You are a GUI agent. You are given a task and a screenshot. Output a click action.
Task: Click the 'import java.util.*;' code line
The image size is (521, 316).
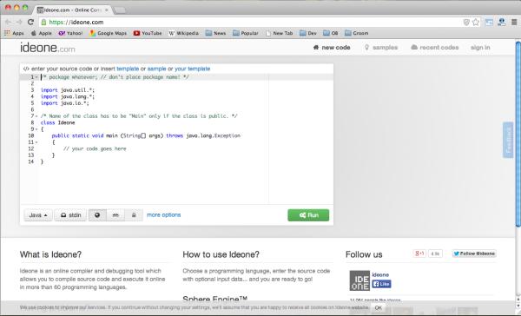tap(68, 90)
